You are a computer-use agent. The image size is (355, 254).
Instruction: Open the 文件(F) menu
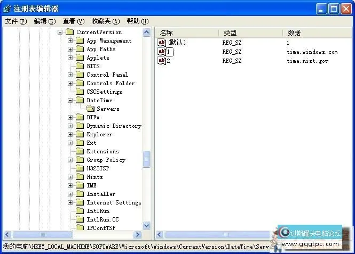tap(16, 21)
